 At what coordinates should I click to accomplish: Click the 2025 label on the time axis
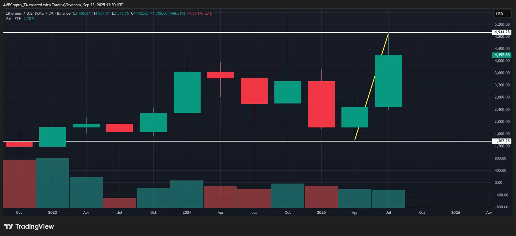(x=321, y=212)
